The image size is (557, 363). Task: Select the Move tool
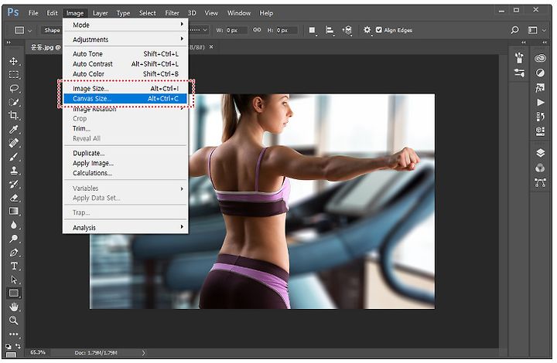[x=13, y=61]
